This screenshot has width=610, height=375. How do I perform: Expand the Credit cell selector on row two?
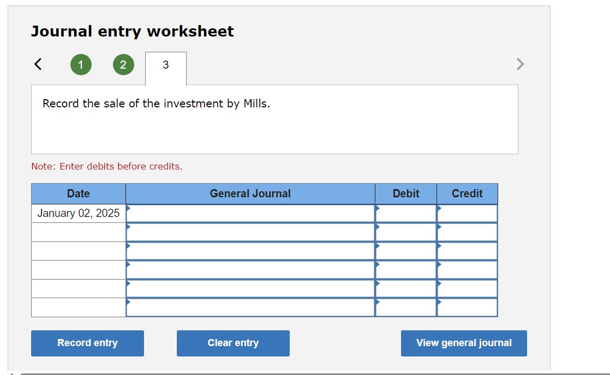click(439, 227)
